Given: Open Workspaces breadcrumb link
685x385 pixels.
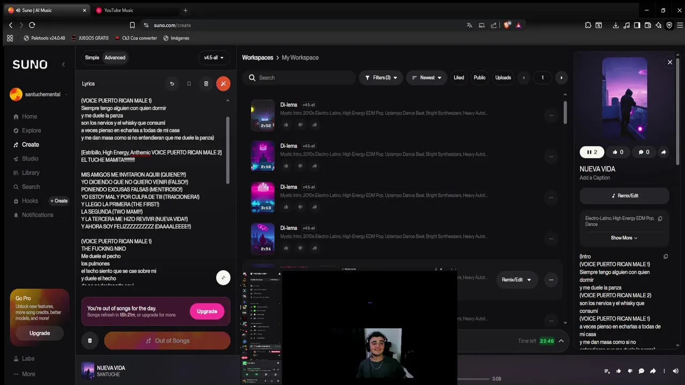Looking at the screenshot, I should pyautogui.click(x=257, y=58).
